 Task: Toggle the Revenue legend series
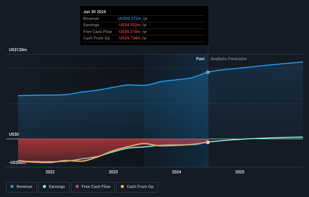pos(21,187)
